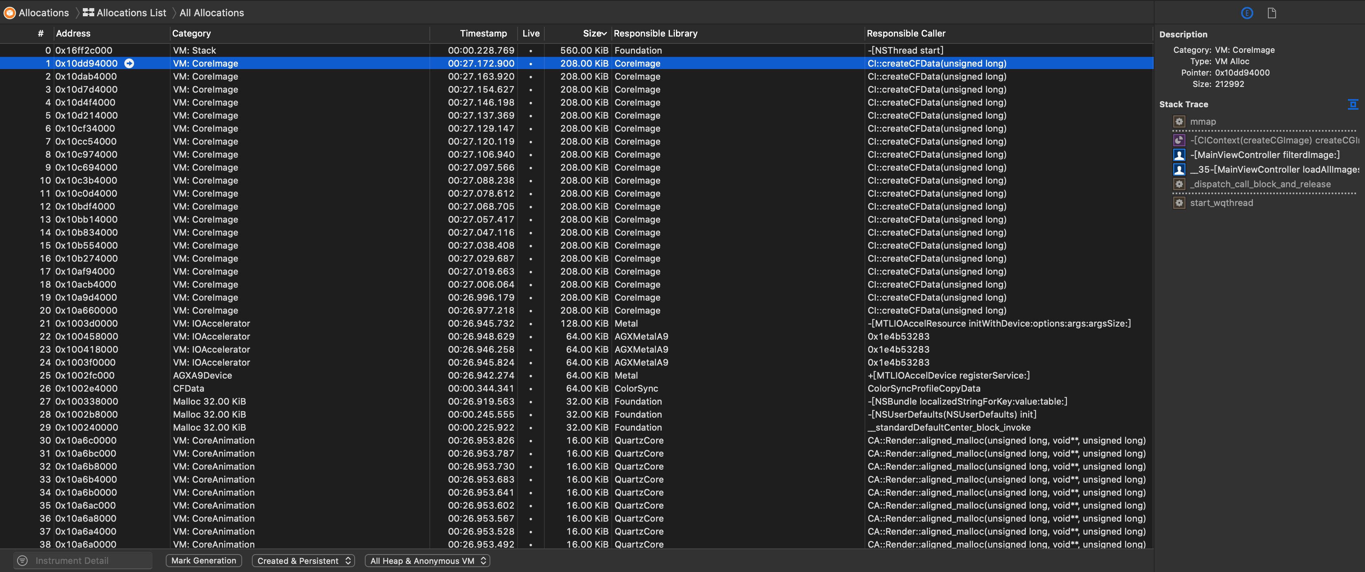This screenshot has width=1365, height=572.
Task: Open the All Allocations breadcrumb menu
Action: pos(211,13)
